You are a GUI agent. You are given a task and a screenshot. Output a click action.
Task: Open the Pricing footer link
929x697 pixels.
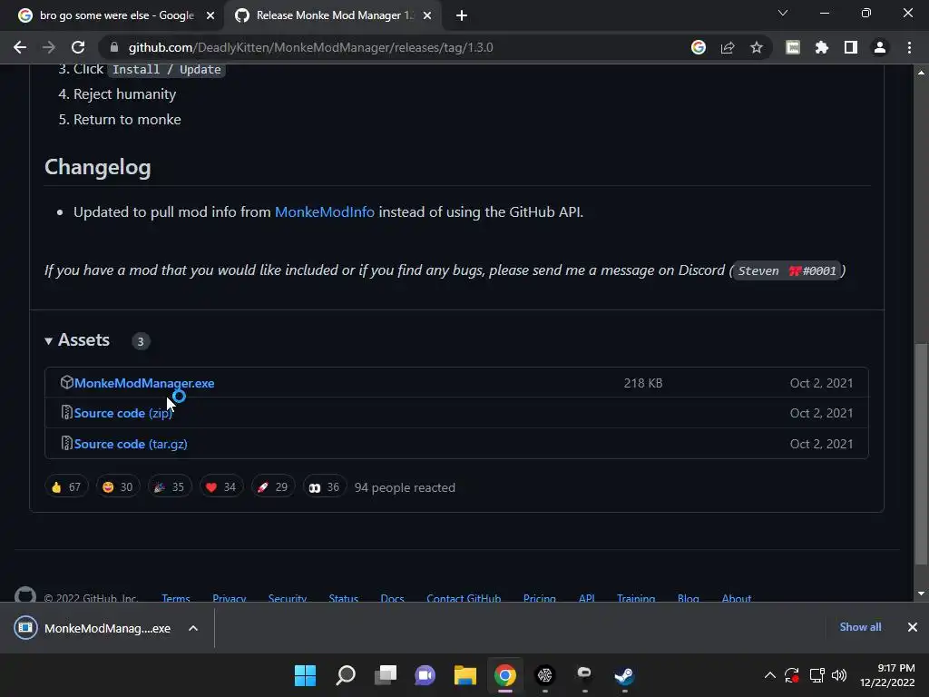[x=539, y=598]
